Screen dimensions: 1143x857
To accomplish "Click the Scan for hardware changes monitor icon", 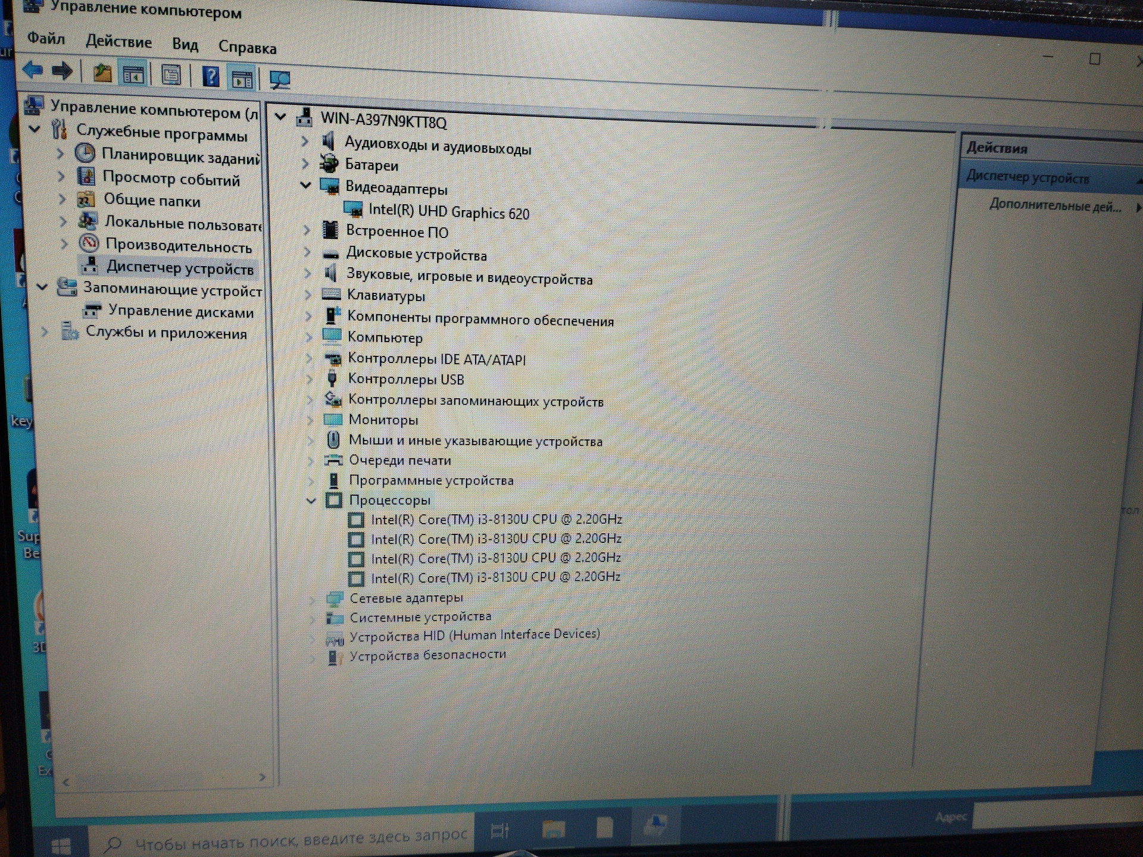I will (280, 80).
